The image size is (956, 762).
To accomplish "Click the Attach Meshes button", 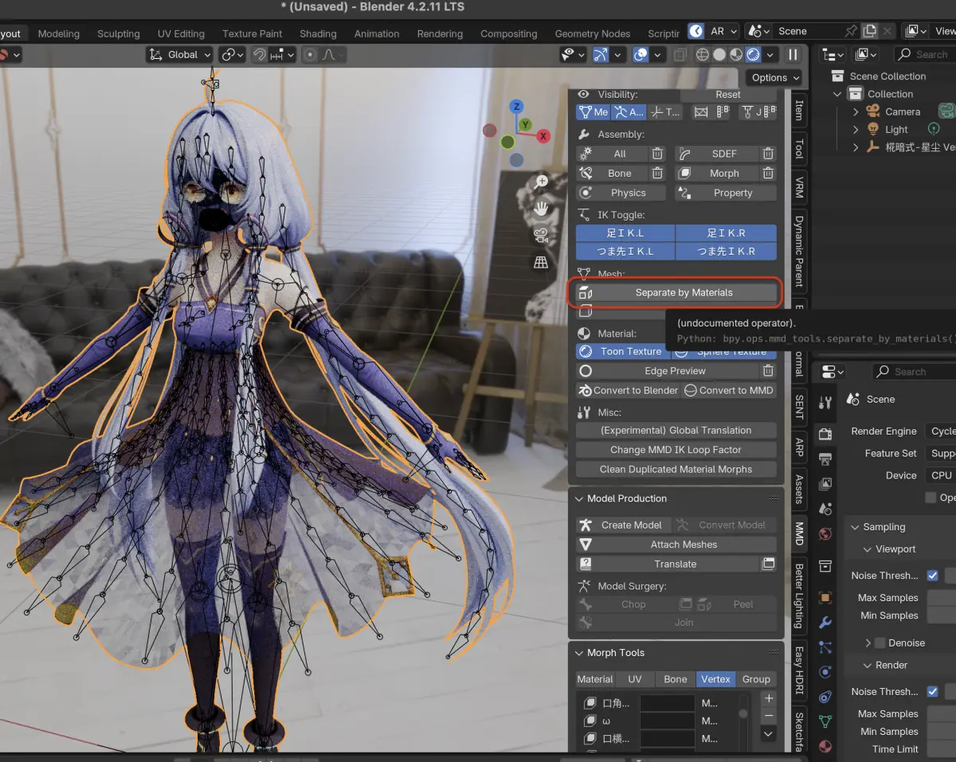I will 676,545.
